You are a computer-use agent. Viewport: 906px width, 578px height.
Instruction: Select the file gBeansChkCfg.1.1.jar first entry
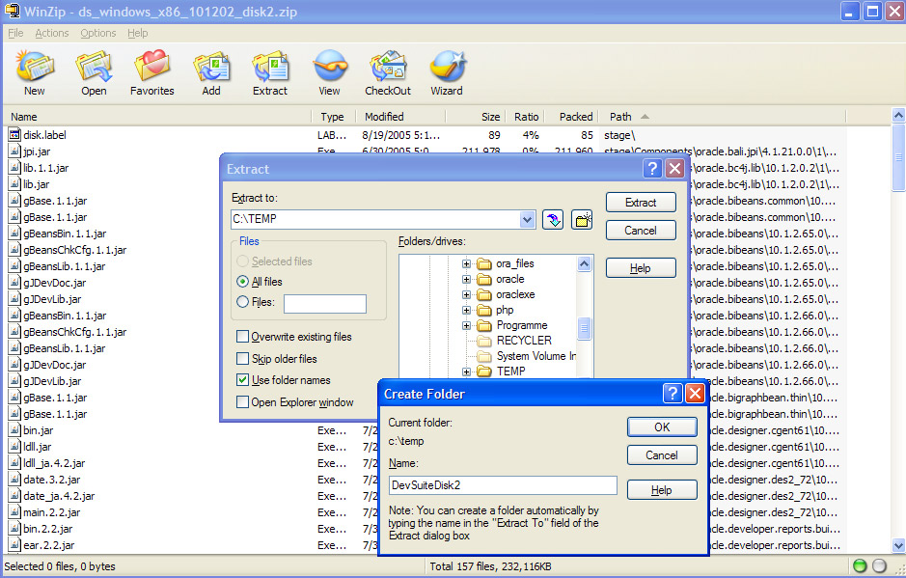(74, 250)
